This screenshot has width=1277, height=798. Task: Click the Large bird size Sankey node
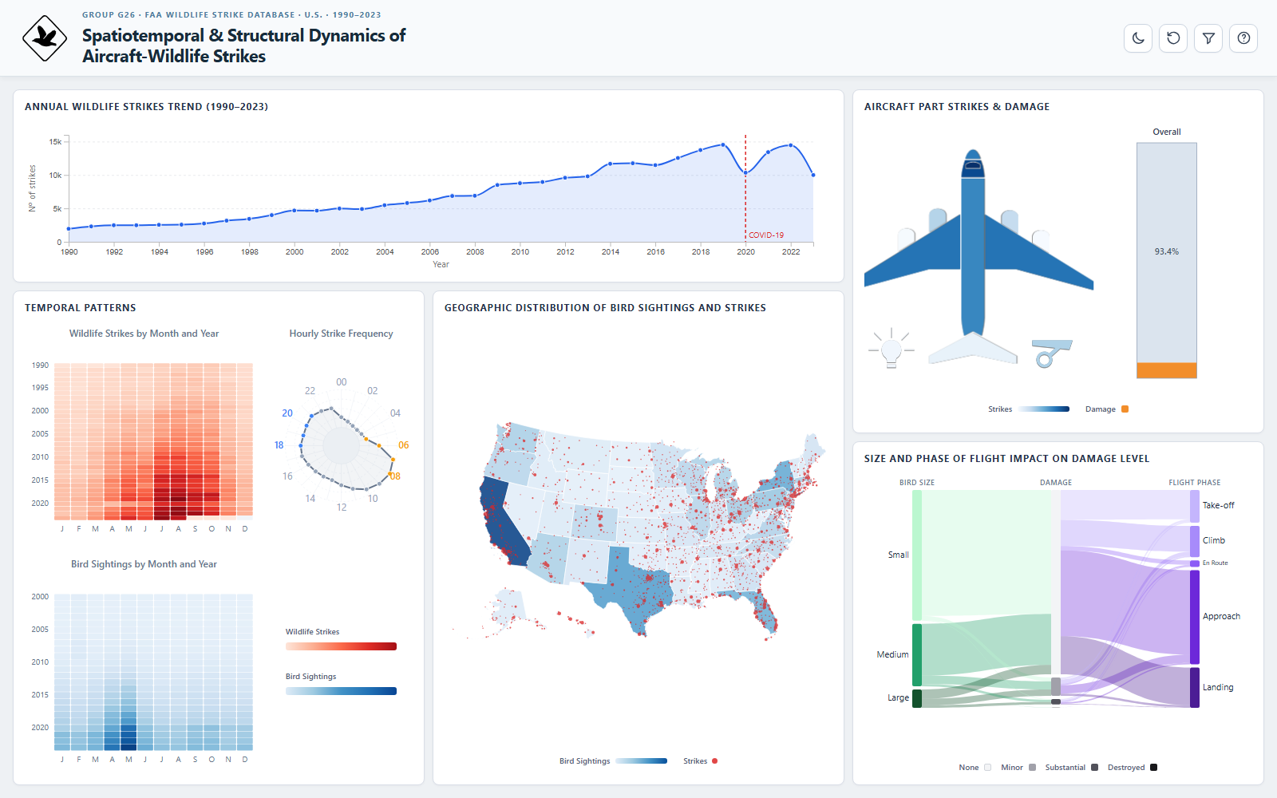point(917,698)
